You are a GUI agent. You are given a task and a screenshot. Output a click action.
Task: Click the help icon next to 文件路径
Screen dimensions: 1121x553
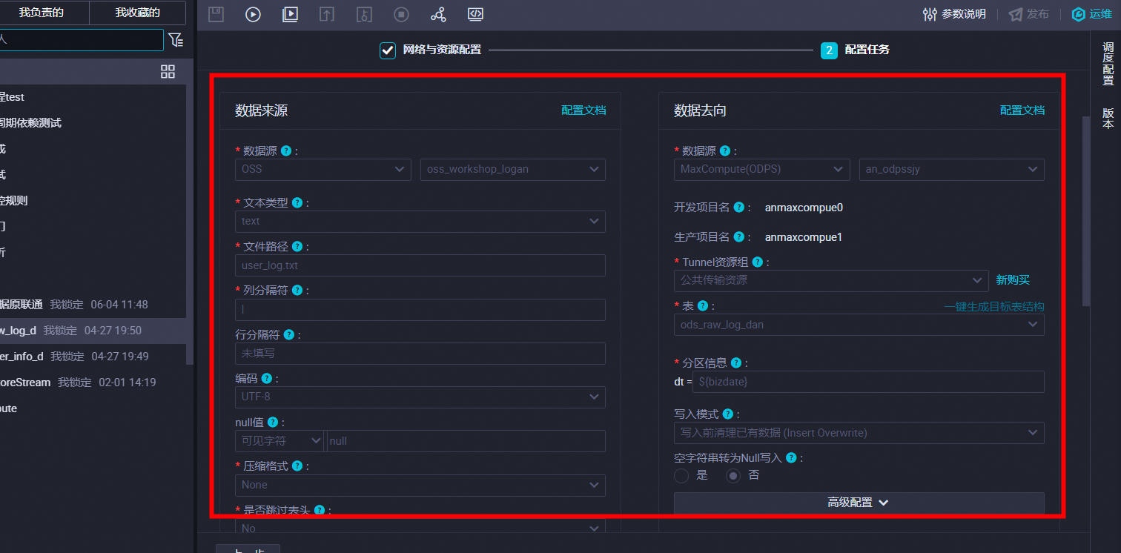(x=297, y=246)
